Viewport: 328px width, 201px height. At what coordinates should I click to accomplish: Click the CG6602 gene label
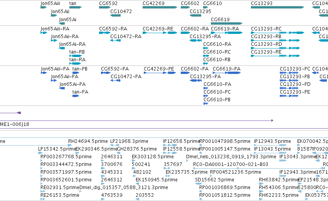coord(190,3)
